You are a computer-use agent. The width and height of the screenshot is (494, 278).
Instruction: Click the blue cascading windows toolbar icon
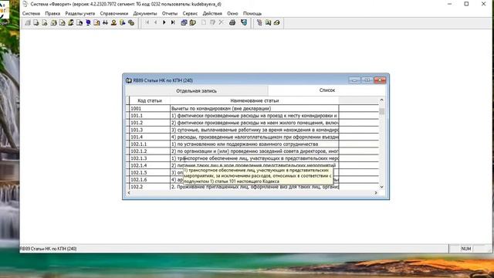184,22
